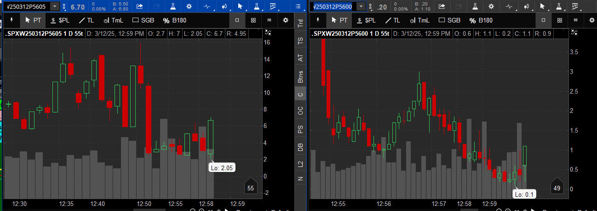Open the DB sidebar tab
The width and height of the screenshot is (597, 211).
(x=300, y=147)
